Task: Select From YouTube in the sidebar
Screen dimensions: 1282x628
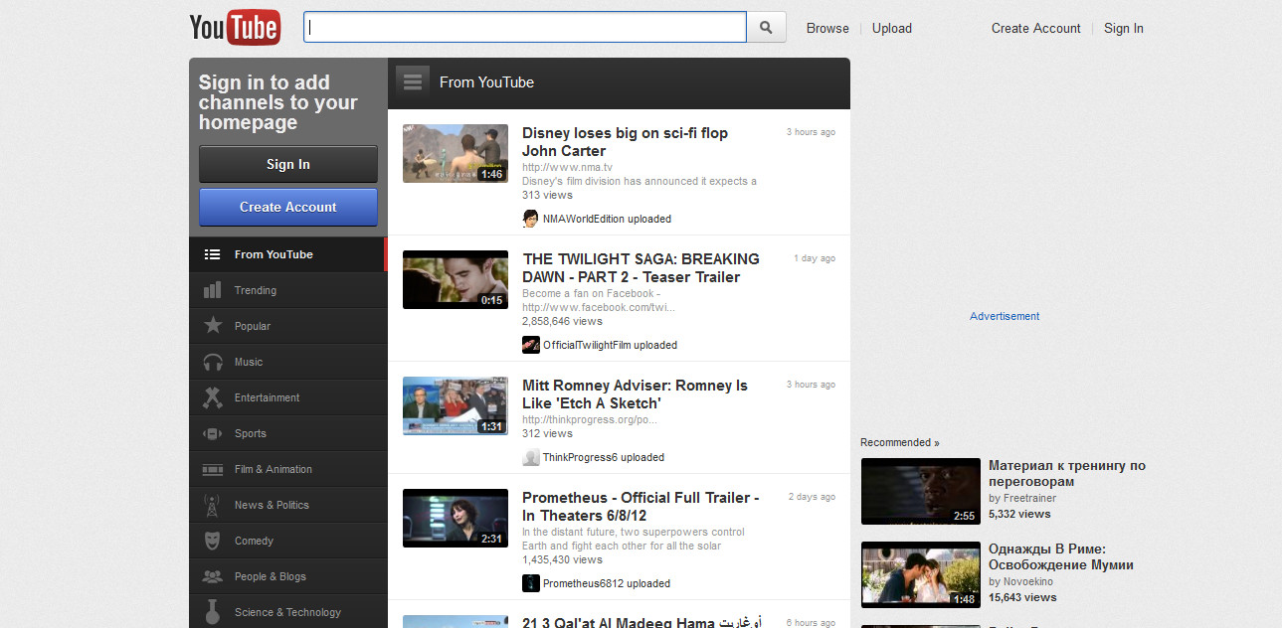Action: click(x=286, y=254)
